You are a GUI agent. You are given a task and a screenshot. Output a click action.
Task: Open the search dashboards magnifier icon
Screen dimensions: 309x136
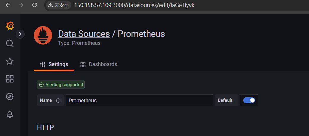10,43
